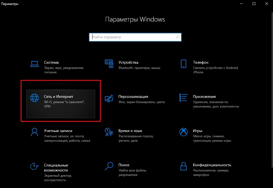Open the Специальные возможности icon
The height and width of the screenshot is (188, 273).
tap(35, 166)
